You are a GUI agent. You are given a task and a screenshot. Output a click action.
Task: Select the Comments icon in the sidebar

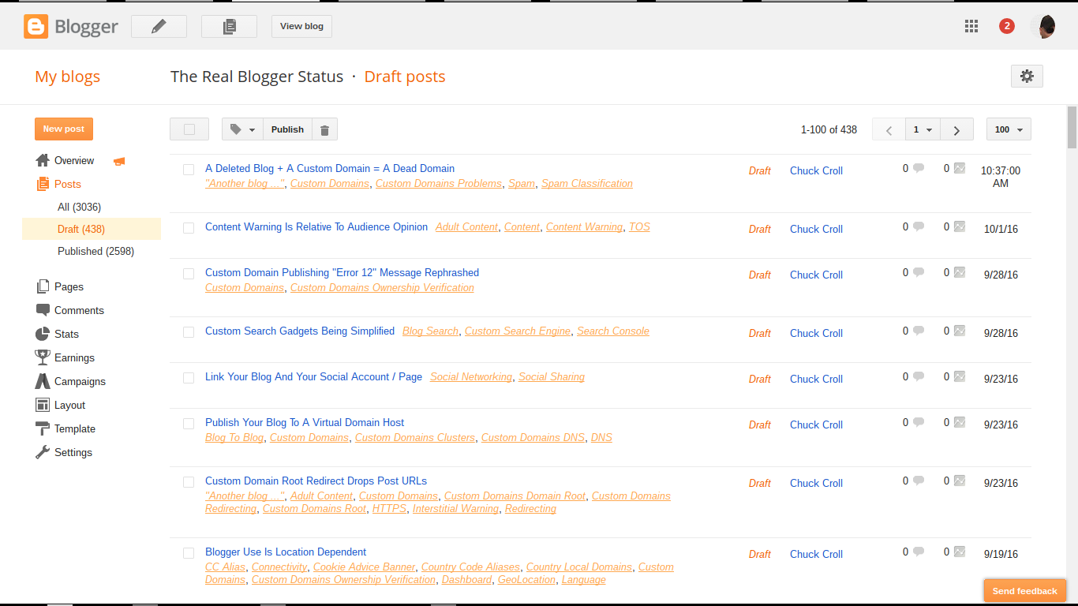coord(43,310)
